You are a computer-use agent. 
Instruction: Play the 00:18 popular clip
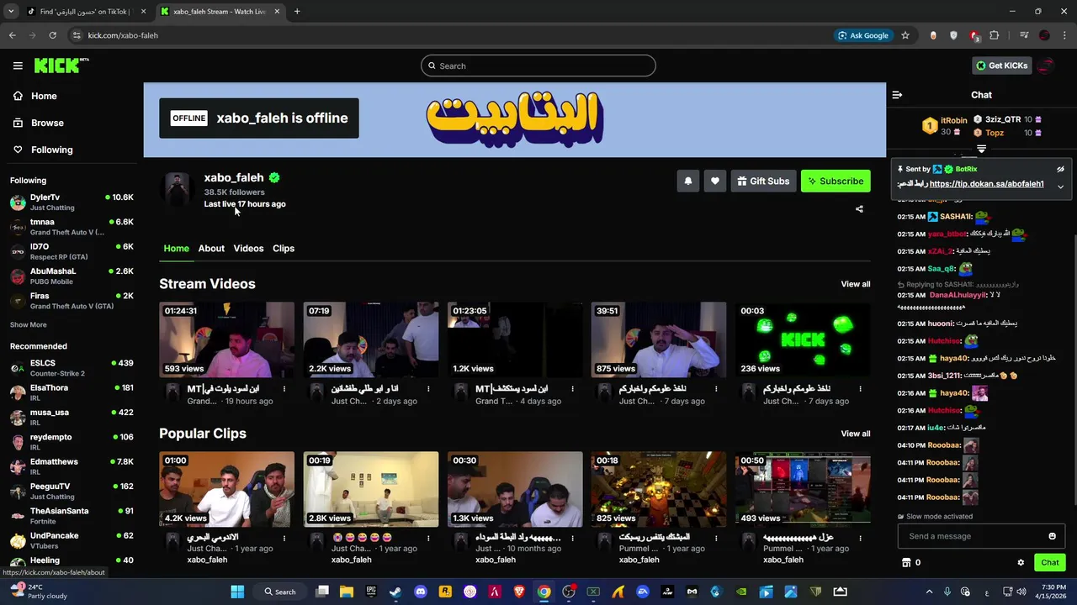(x=659, y=489)
